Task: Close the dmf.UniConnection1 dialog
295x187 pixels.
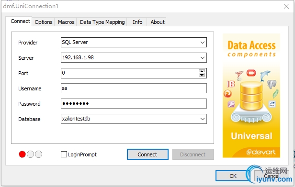Action: (x=286, y=6)
